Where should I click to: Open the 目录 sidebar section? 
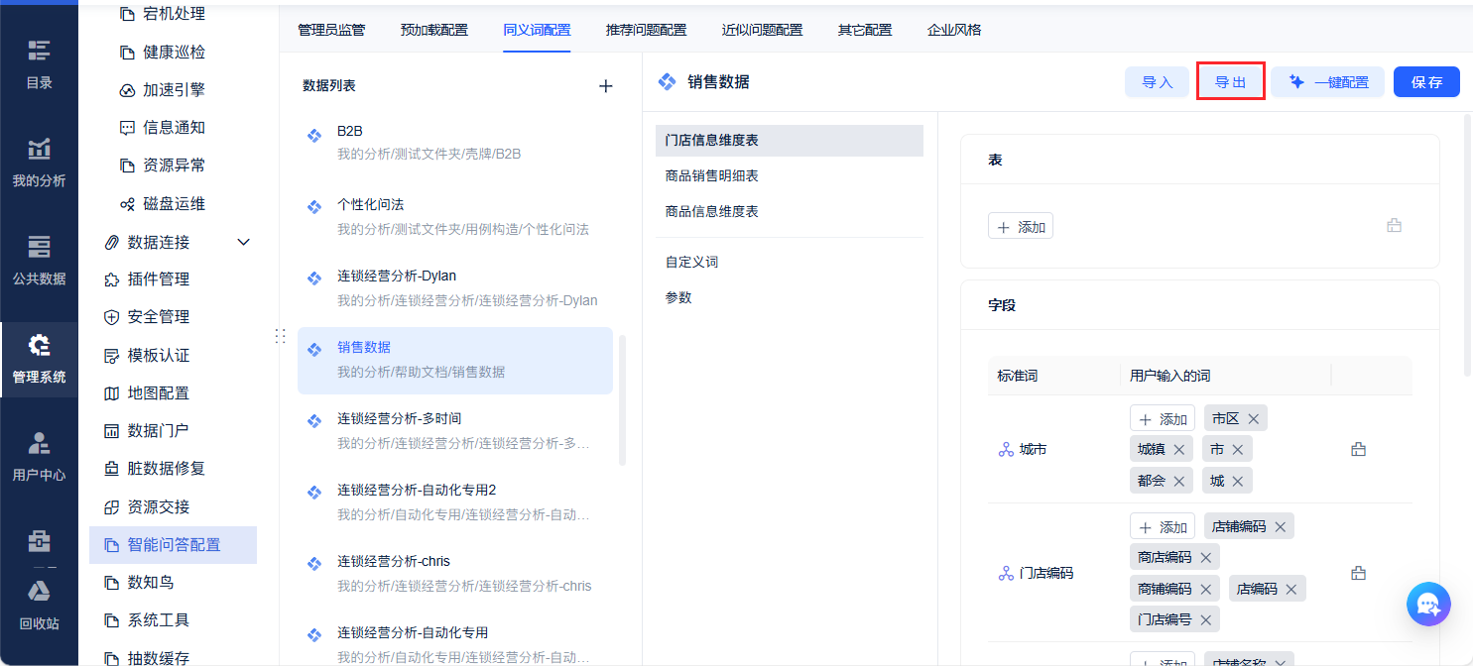pos(39,63)
